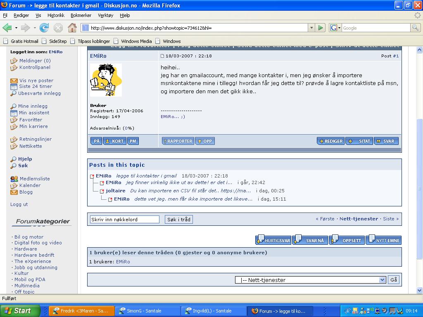Open the Kontrollpanel sidebar link
The height and width of the screenshot is (317, 423).
[x=35, y=67]
